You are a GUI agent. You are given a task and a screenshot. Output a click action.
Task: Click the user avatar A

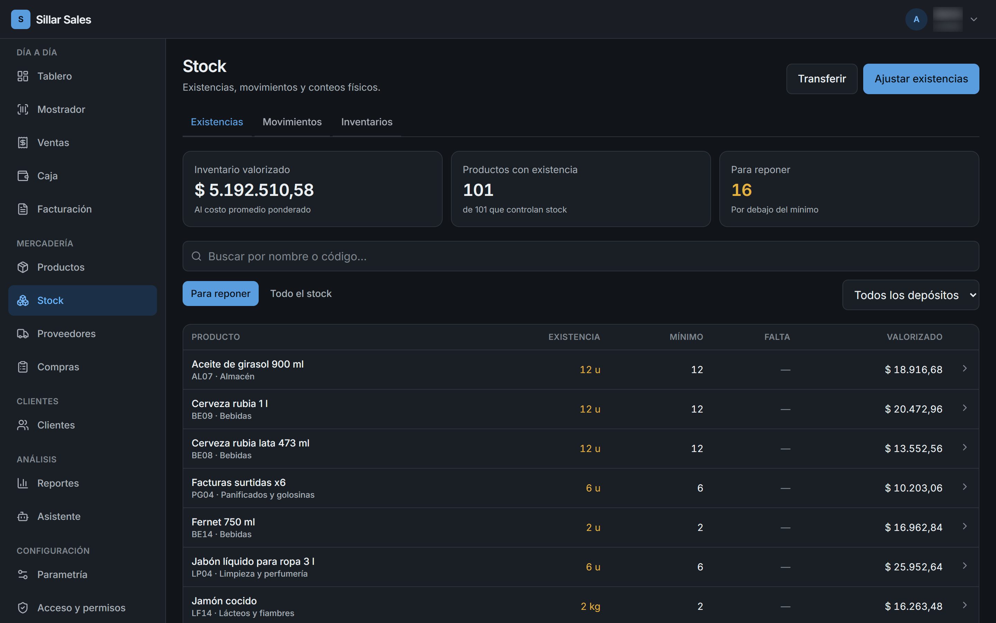pyautogui.click(x=916, y=19)
